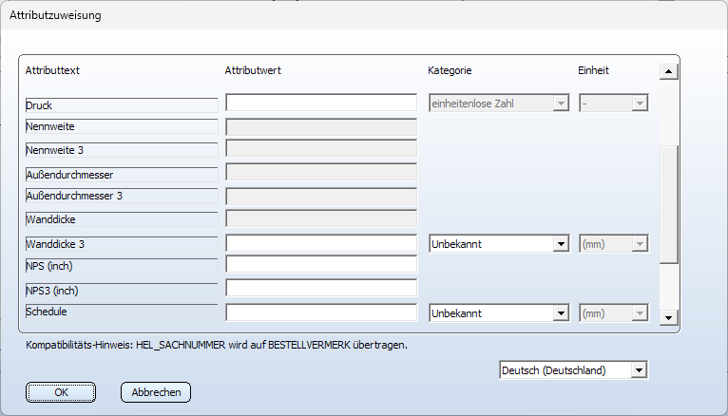
Task: Open the Wanddicke 3 Kategorie dropdown
Action: click(x=499, y=244)
